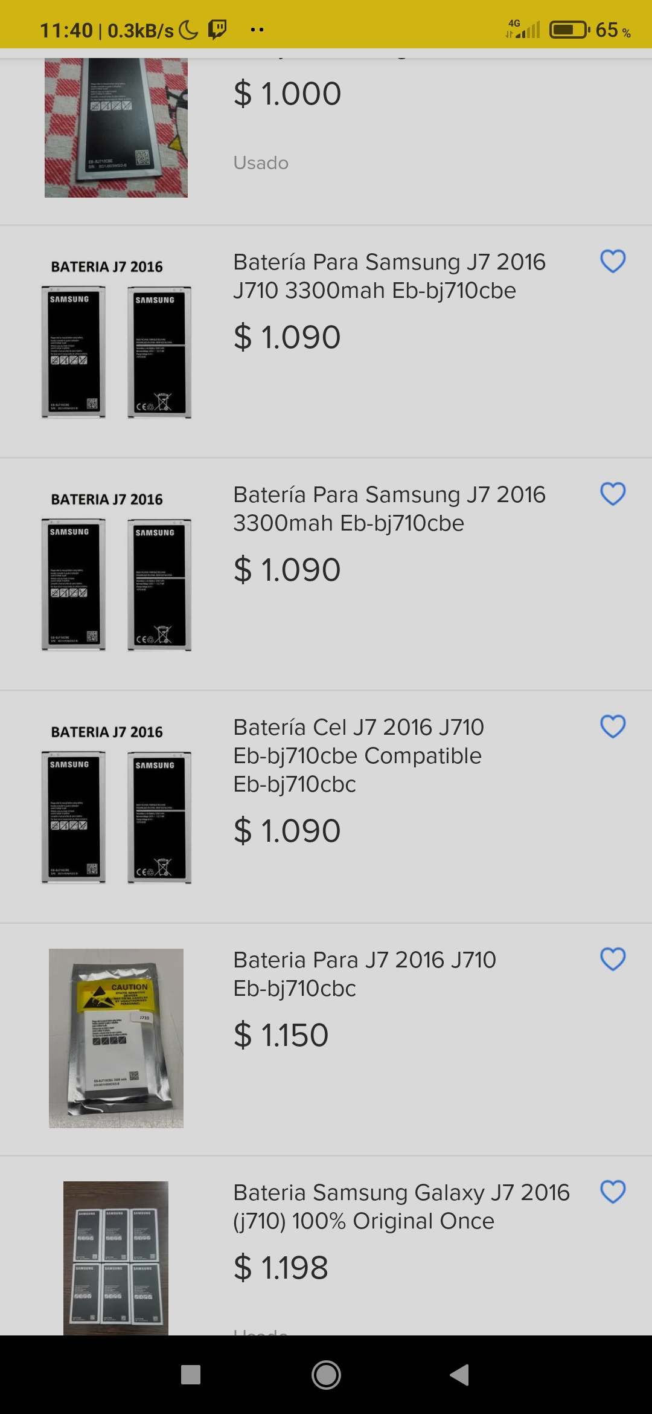The image size is (652, 1414).
Task: Open 'Bateria Samsung Galaxy J7 2016 100% Original' listing
Action: 401,1206
